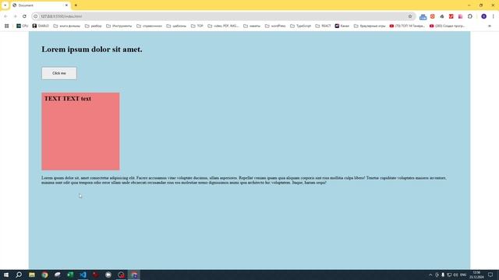The width and height of the screenshot is (499, 280).
Task: Click the Lorem ipsum paragraph text
Action: point(244,180)
